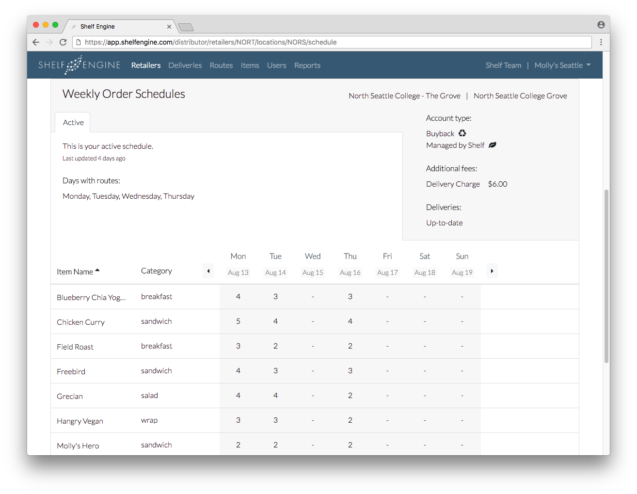Open North Seattle College Grove link
The height and width of the screenshot is (494, 637).
[520, 96]
